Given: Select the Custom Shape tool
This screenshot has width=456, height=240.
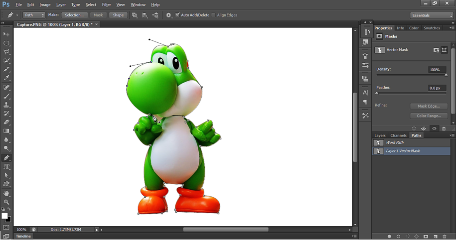Looking at the screenshot, I should point(6,184).
